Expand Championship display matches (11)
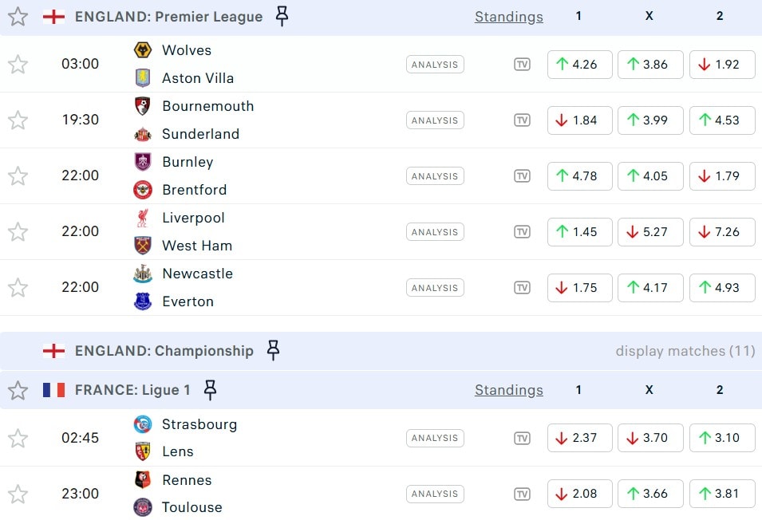This screenshot has height=520, width=762. click(x=685, y=351)
